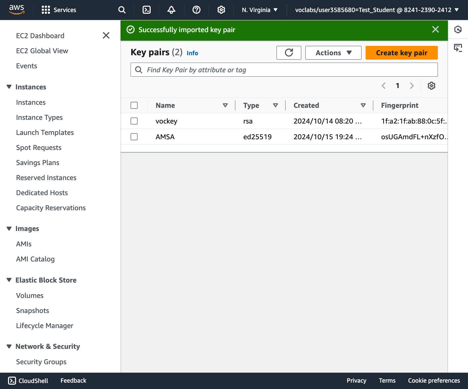Open Reserved Instances

[x=46, y=178]
